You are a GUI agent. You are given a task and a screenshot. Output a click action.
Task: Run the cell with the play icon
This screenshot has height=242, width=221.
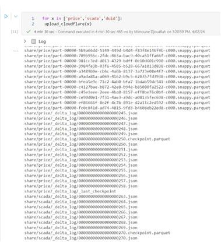click(6, 16)
